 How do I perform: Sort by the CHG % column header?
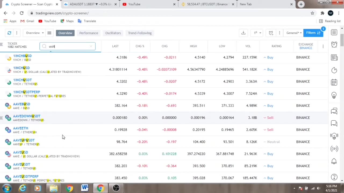point(140,46)
